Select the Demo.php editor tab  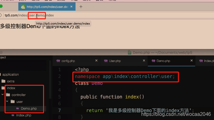coord(163,61)
